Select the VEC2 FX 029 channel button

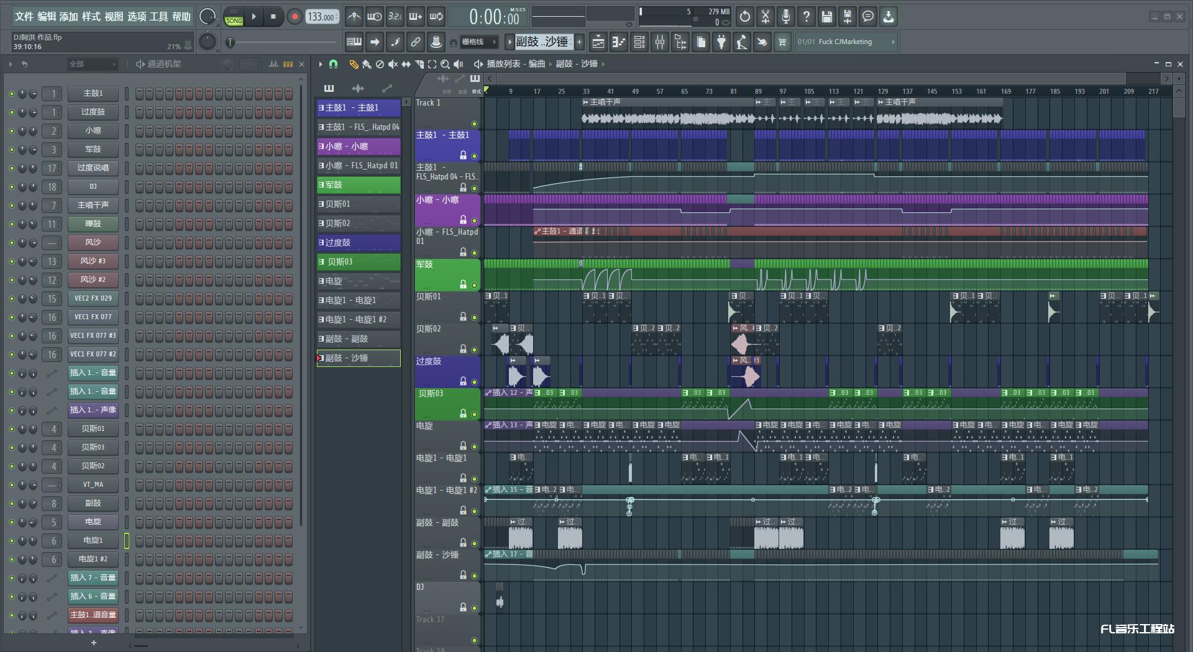click(x=93, y=299)
